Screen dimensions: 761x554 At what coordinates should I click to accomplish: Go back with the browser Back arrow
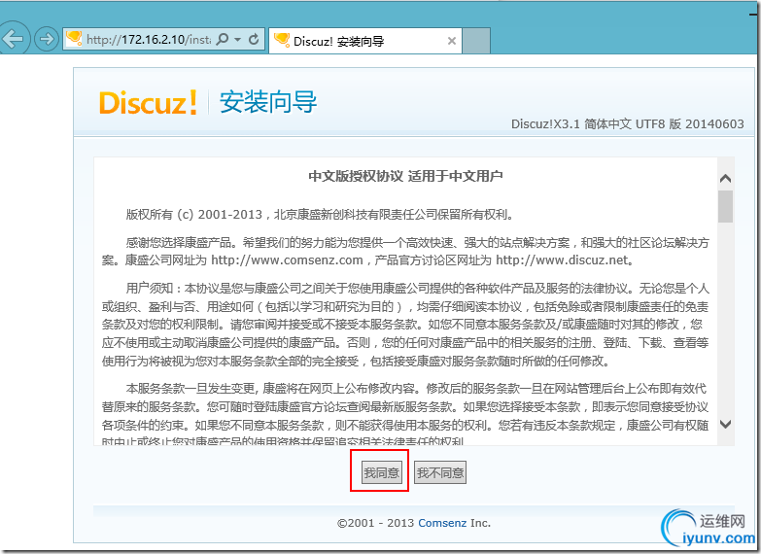pos(13,38)
